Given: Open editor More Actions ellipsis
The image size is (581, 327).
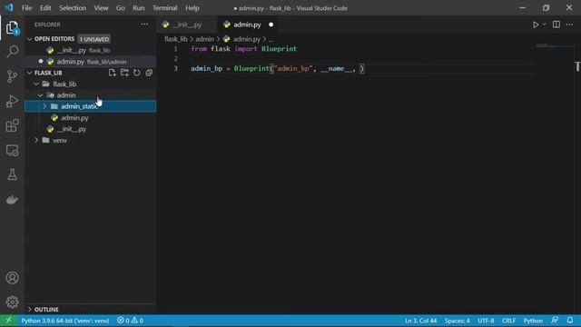Looking at the screenshot, I should pyautogui.click(x=569, y=25).
